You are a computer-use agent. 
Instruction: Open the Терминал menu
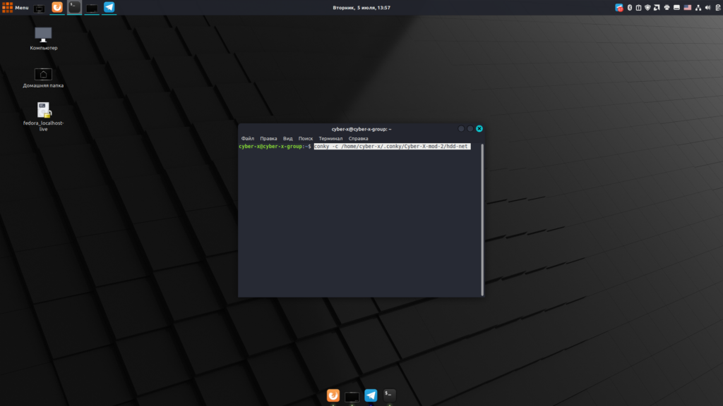click(x=330, y=139)
